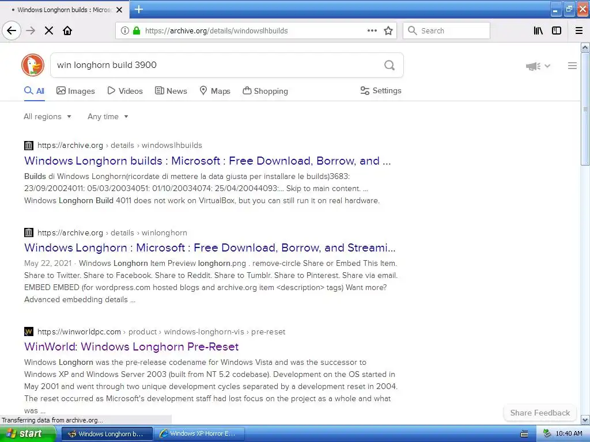Screen dimensions: 590x442
Task: Click the forward navigation arrow
Action: (x=31, y=31)
